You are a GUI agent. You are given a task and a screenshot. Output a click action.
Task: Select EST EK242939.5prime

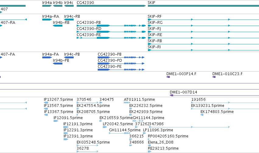pyautogui.click(x=131, y=115)
